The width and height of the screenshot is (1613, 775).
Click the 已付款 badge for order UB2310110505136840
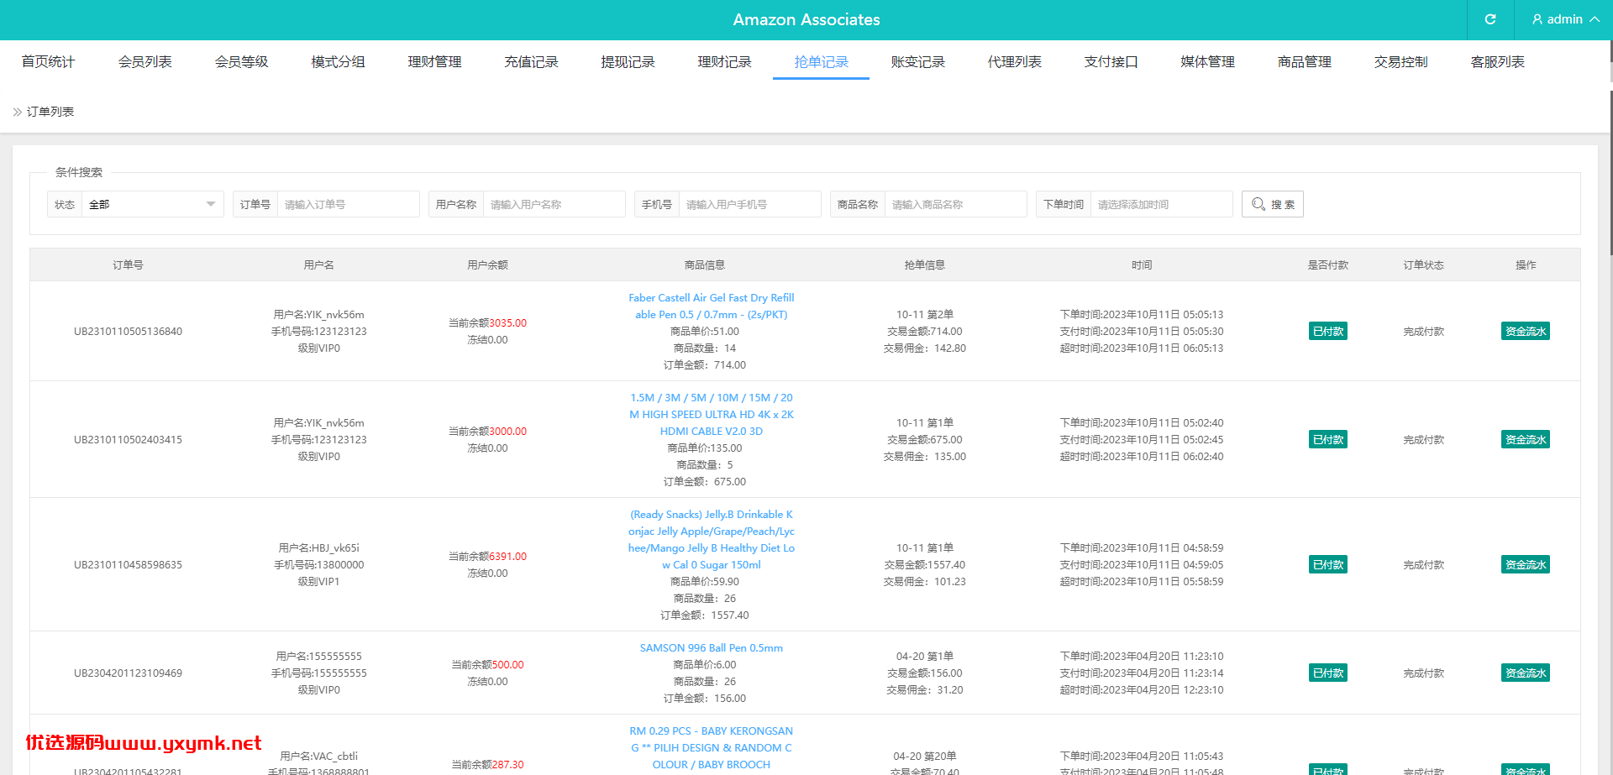1328,331
